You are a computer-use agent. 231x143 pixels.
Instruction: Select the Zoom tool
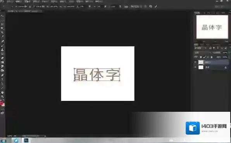2,97
